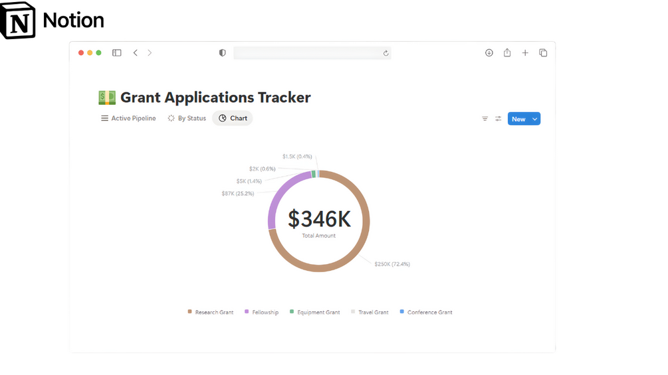The height and width of the screenshot is (375, 668).
Task: Click the browser forward arrow
Action: point(150,53)
